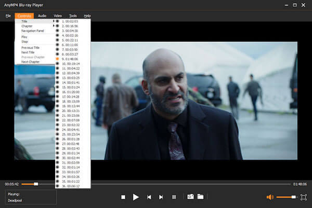Open the Video menu

(x=58, y=16)
